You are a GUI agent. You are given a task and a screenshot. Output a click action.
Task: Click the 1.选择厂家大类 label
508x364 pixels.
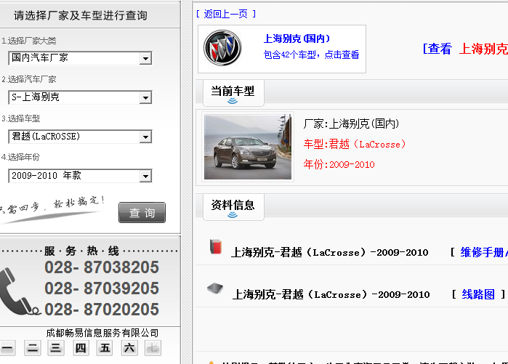[x=29, y=41]
